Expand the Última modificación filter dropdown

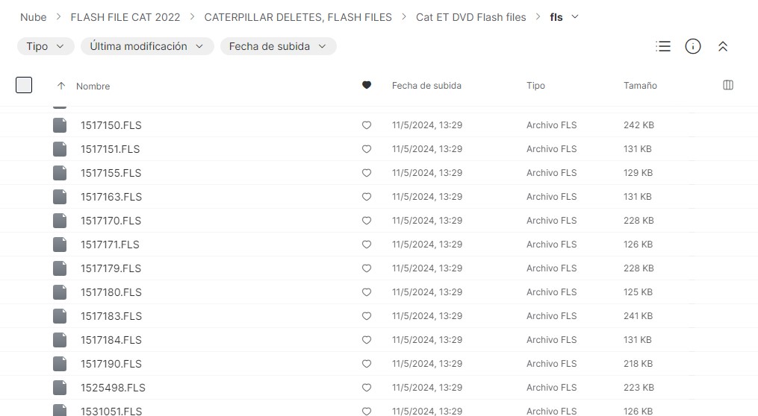click(147, 46)
